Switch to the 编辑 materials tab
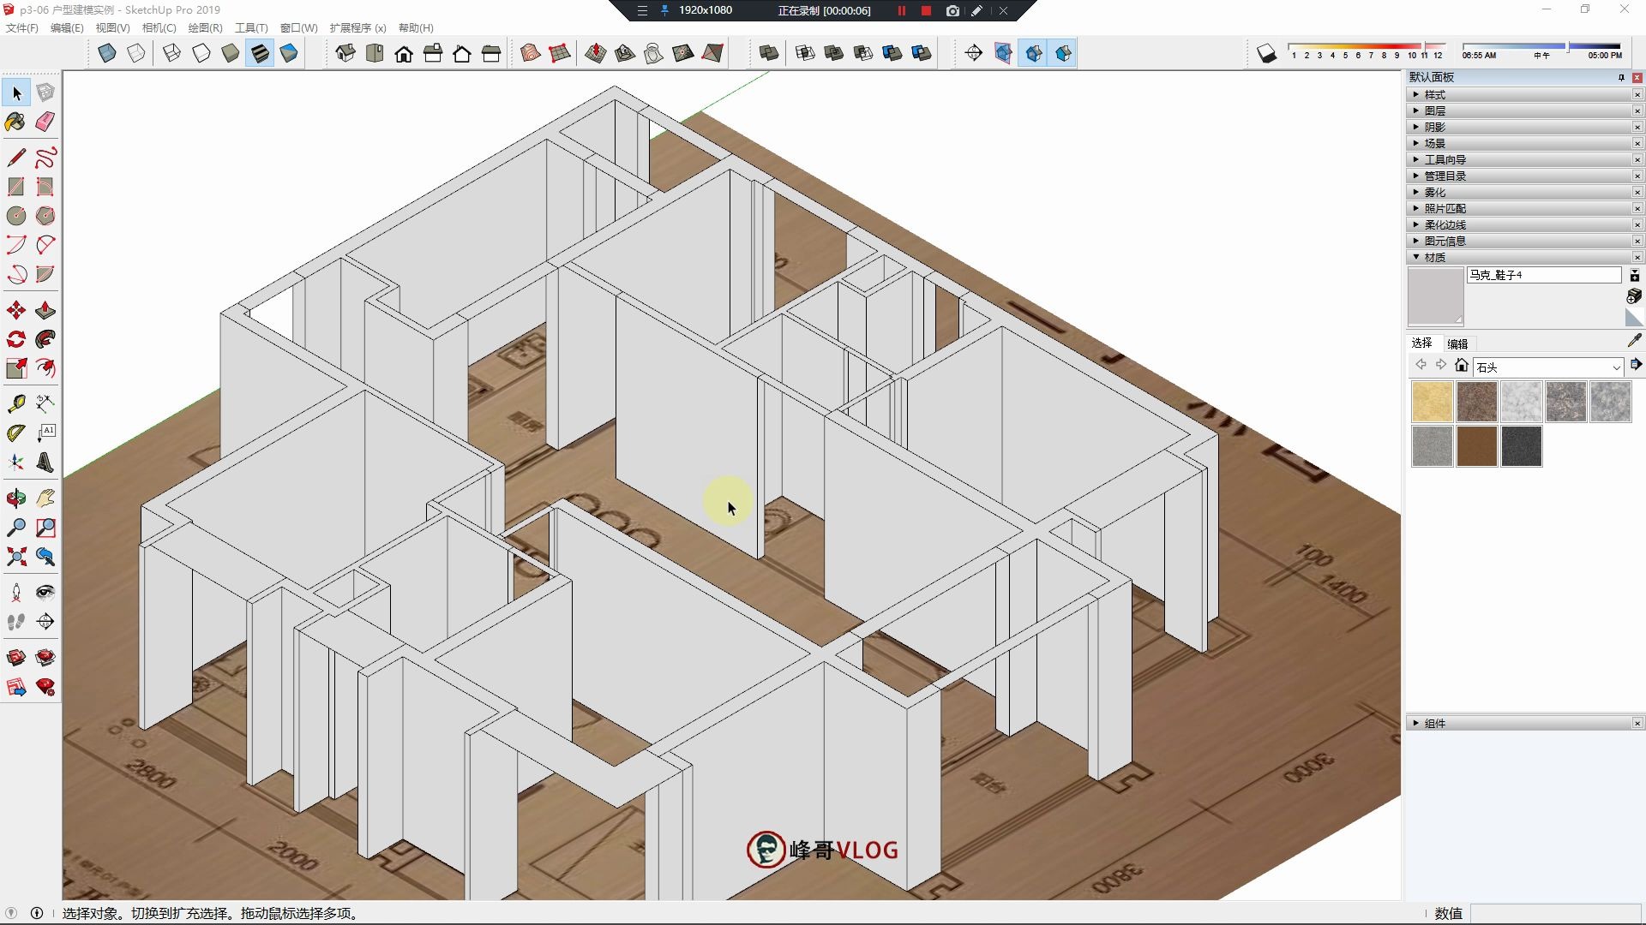Viewport: 1646px width, 925px height. (1457, 343)
